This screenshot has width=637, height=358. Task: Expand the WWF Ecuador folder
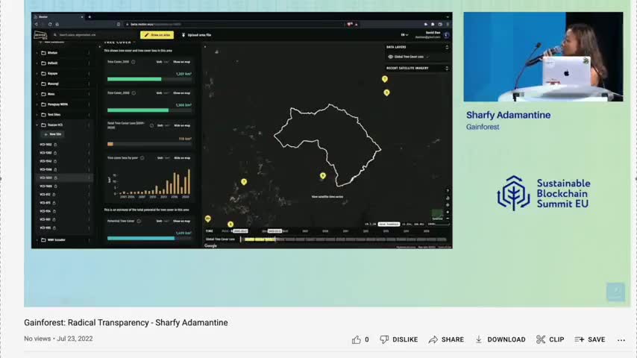pos(37,240)
